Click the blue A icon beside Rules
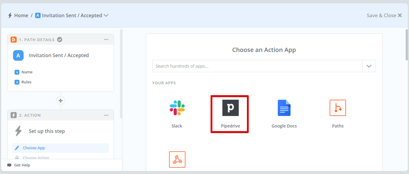This screenshot has height=174, width=409. click(17, 82)
